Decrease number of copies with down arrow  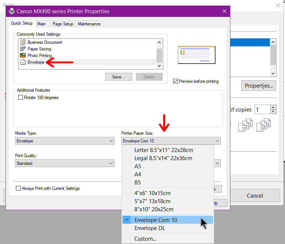pos(273,112)
